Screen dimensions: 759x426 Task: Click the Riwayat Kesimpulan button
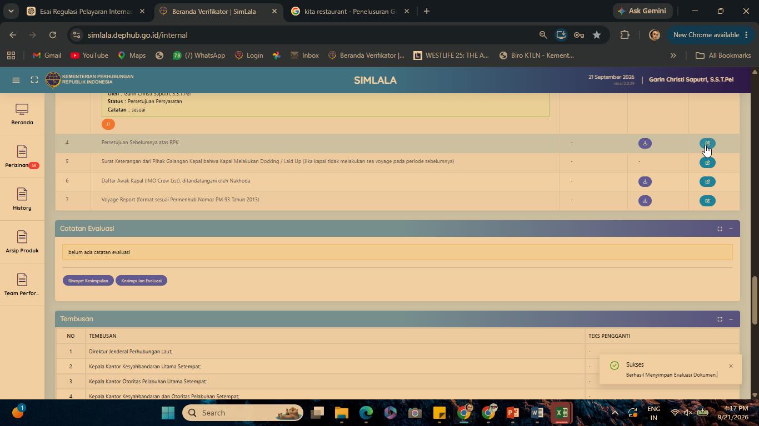[88, 281]
